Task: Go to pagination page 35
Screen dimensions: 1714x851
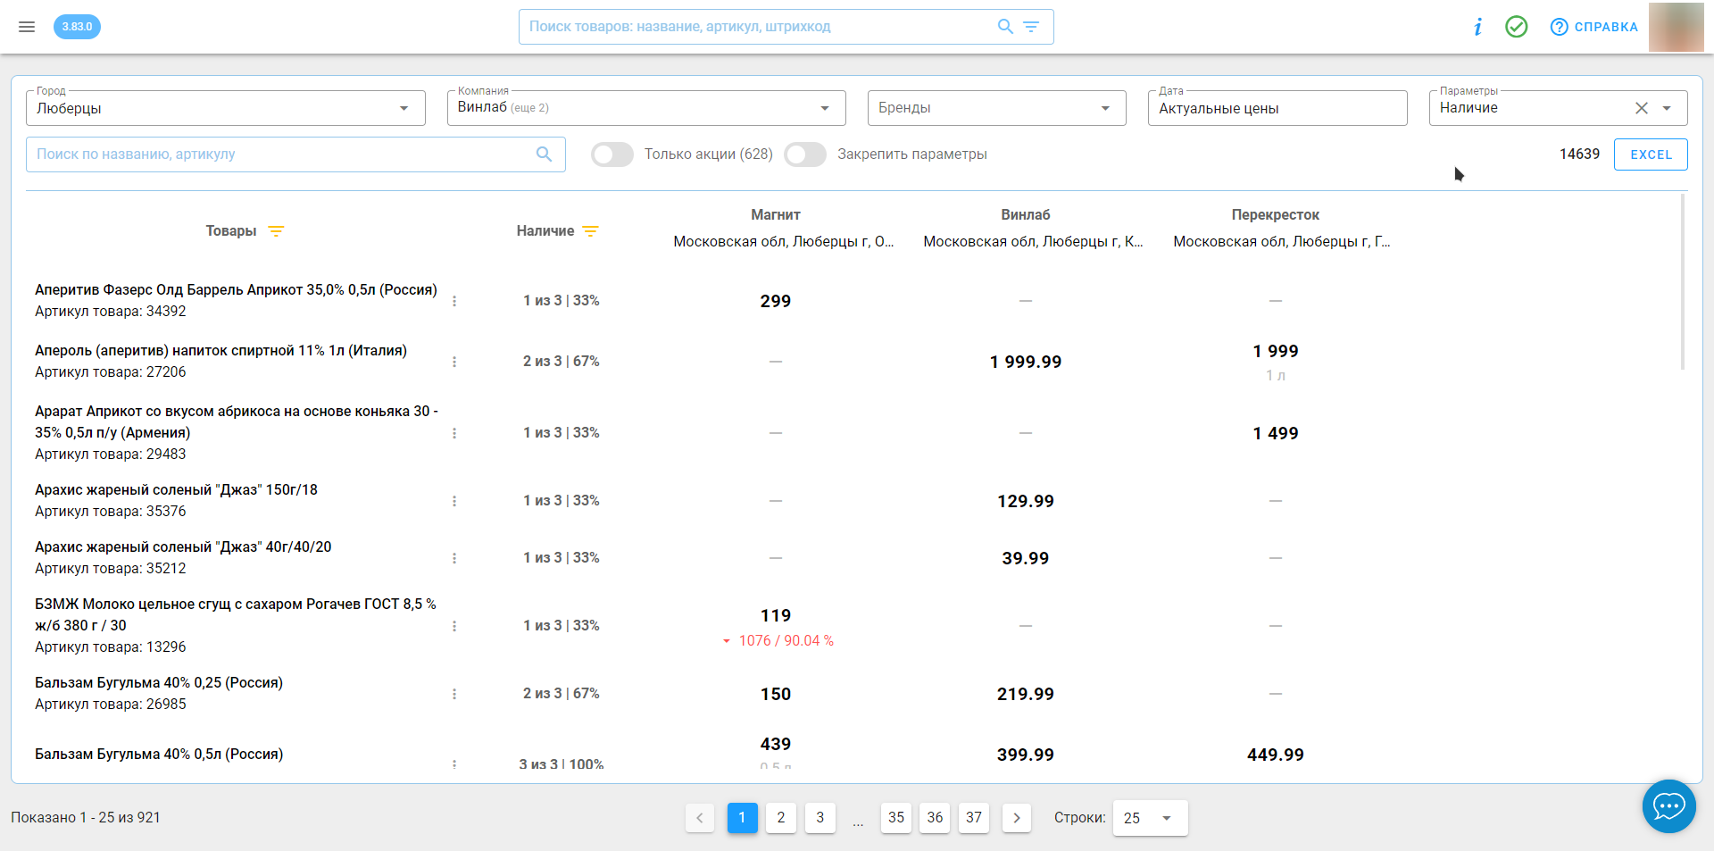Action: tap(896, 818)
